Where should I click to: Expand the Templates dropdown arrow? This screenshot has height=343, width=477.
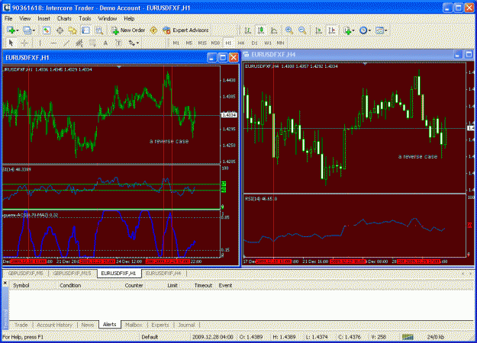(x=385, y=30)
